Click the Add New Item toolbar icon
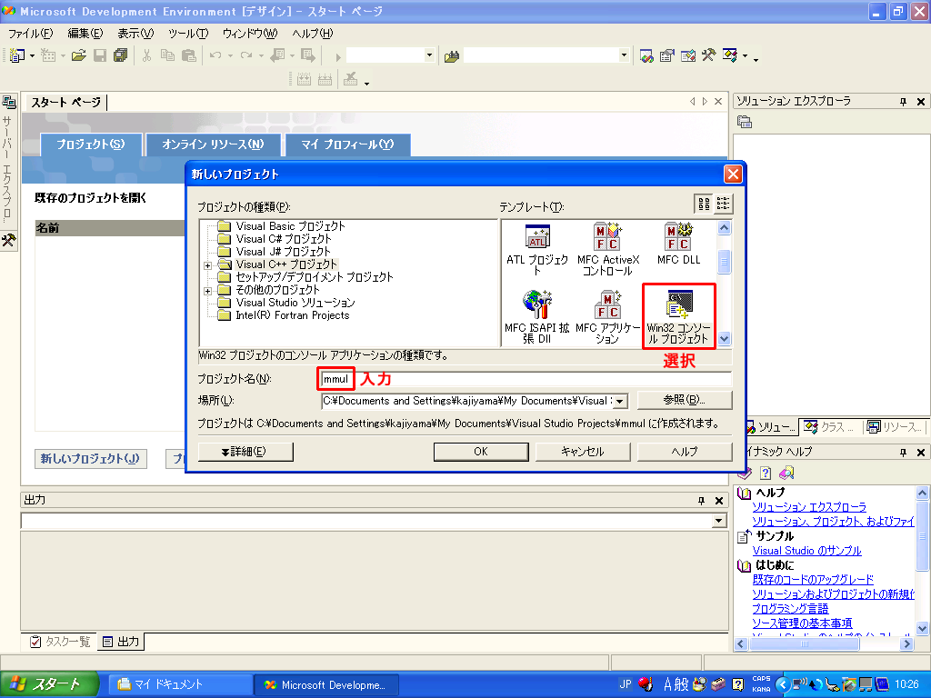Viewport: 931px width, 698px height. (48, 55)
